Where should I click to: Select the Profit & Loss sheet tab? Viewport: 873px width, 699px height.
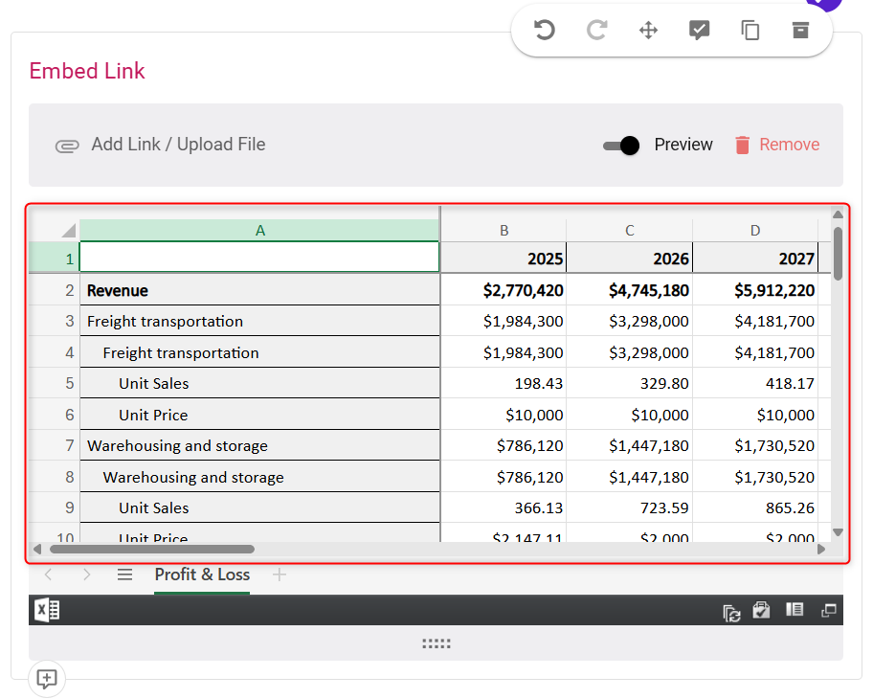202,575
